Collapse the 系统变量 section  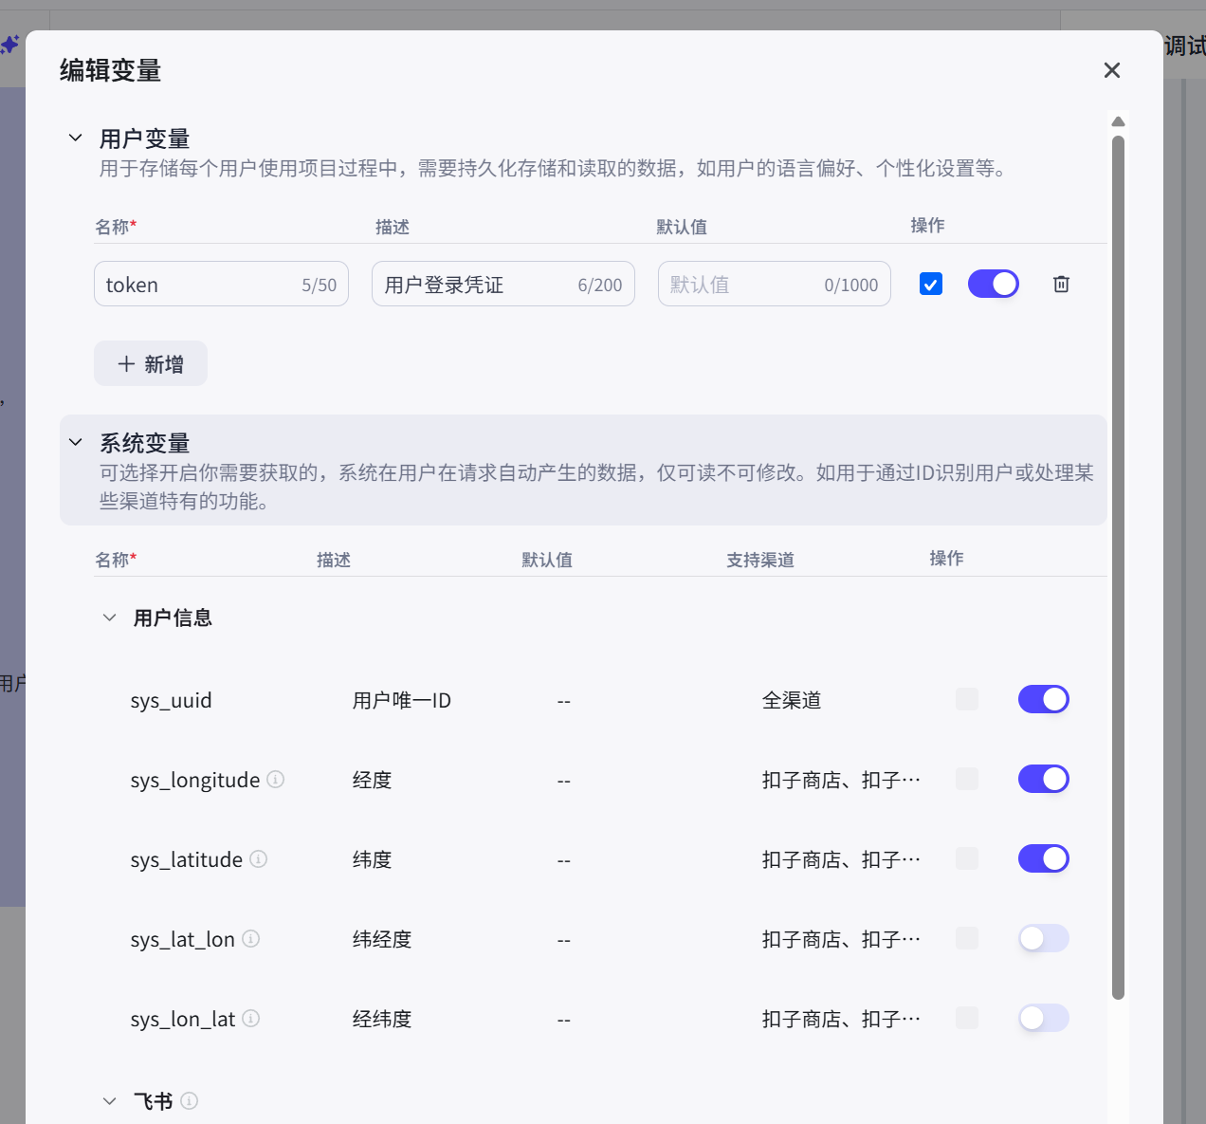pyautogui.click(x=75, y=441)
